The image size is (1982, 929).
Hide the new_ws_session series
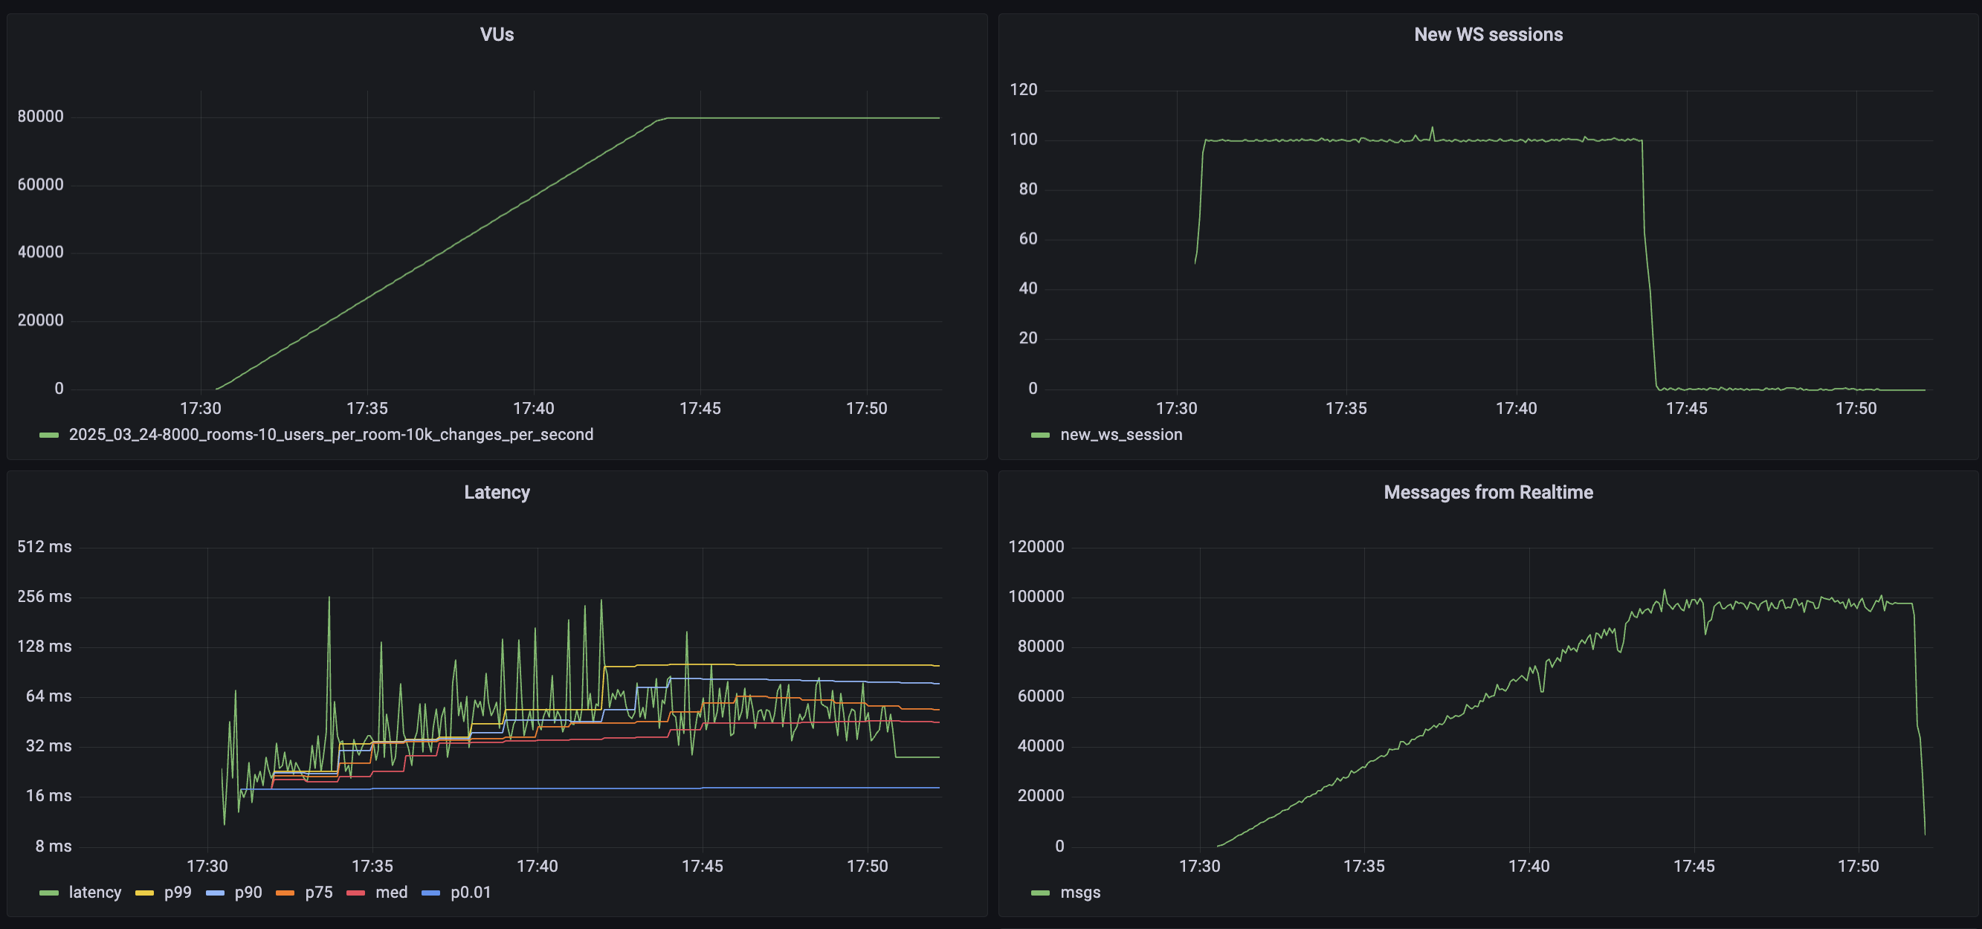(1122, 434)
